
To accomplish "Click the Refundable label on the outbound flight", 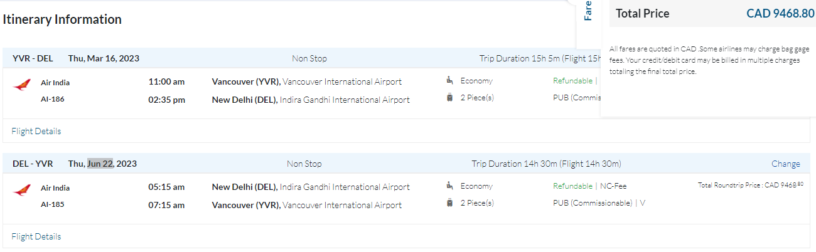I will coord(572,81).
